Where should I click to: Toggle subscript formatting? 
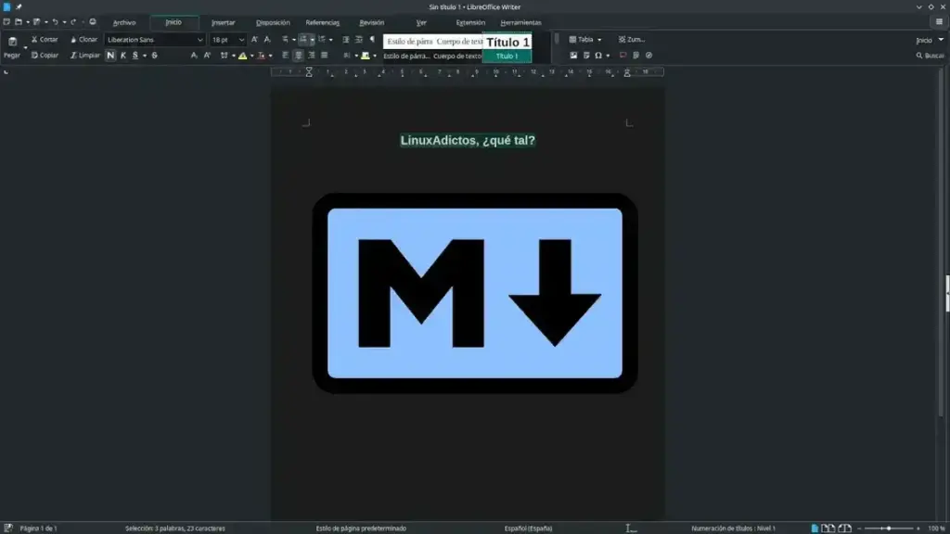tap(194, 55)
